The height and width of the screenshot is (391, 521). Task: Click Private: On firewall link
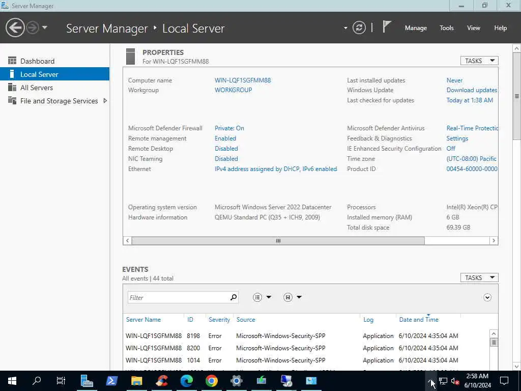[229, 128]
